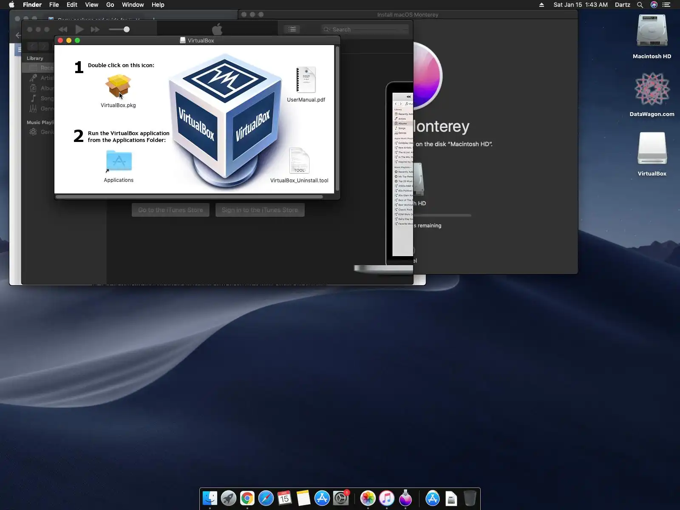Open the Edit menu
The height and width of the screenshot is (510, 680).
(x=72, y=5)
